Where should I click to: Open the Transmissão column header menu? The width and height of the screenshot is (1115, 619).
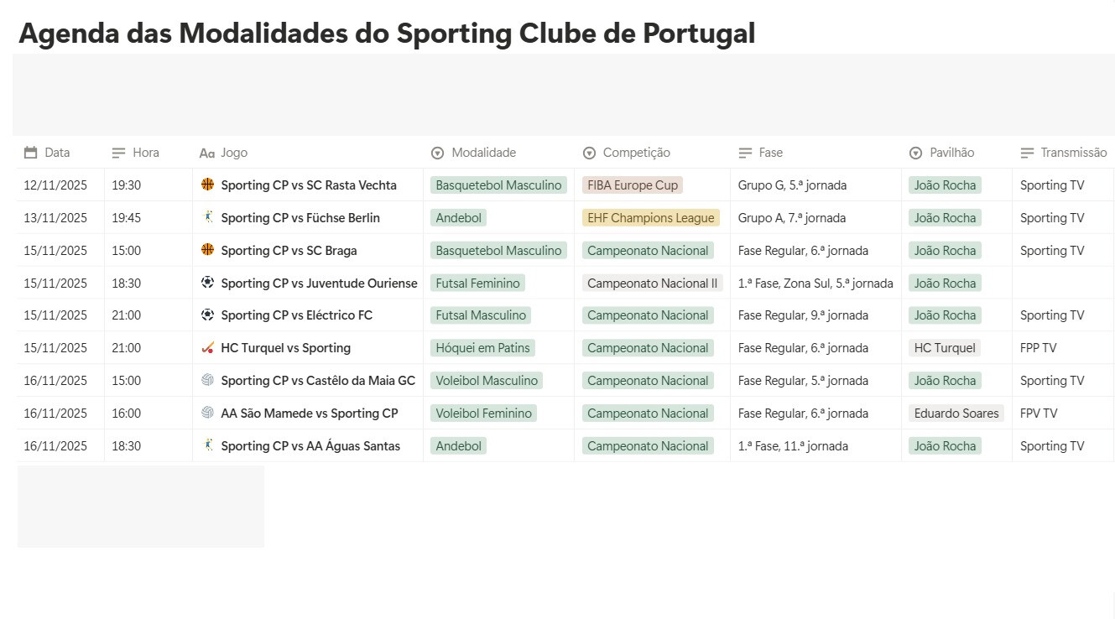[x=1073, y=153]
